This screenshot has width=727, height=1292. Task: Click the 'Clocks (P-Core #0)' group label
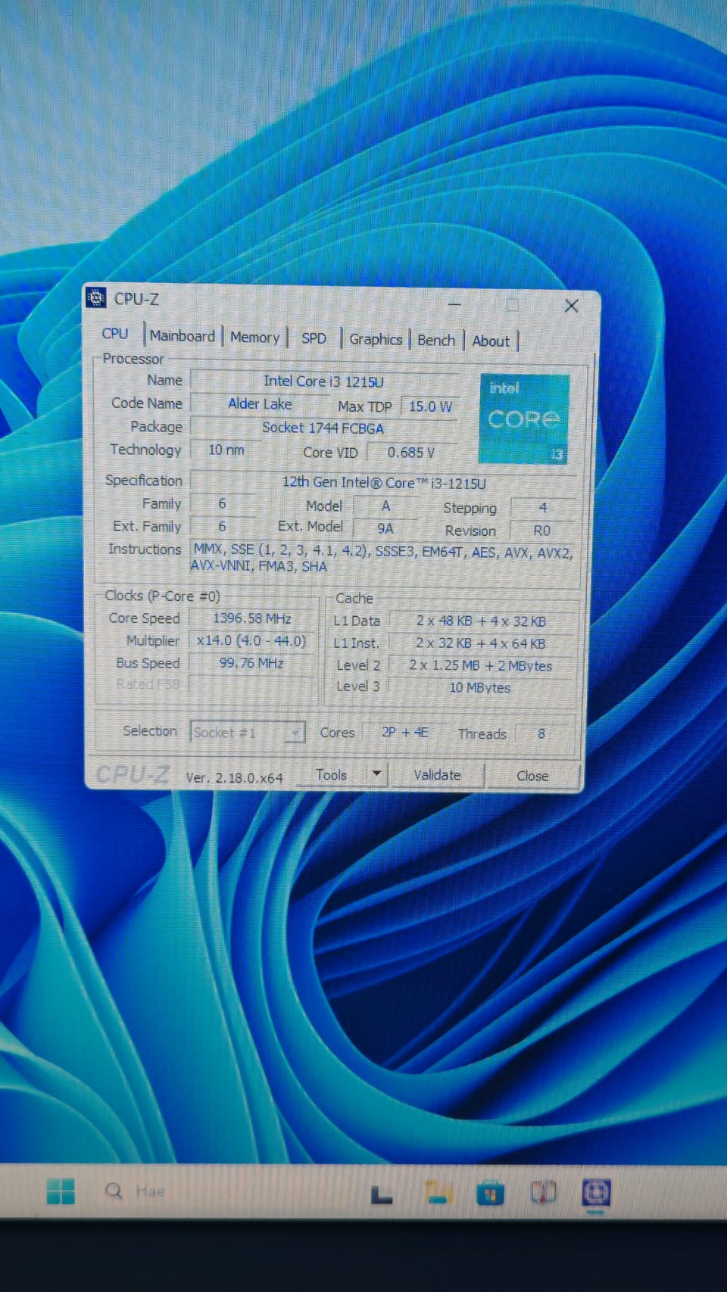(x=163, y=596)
